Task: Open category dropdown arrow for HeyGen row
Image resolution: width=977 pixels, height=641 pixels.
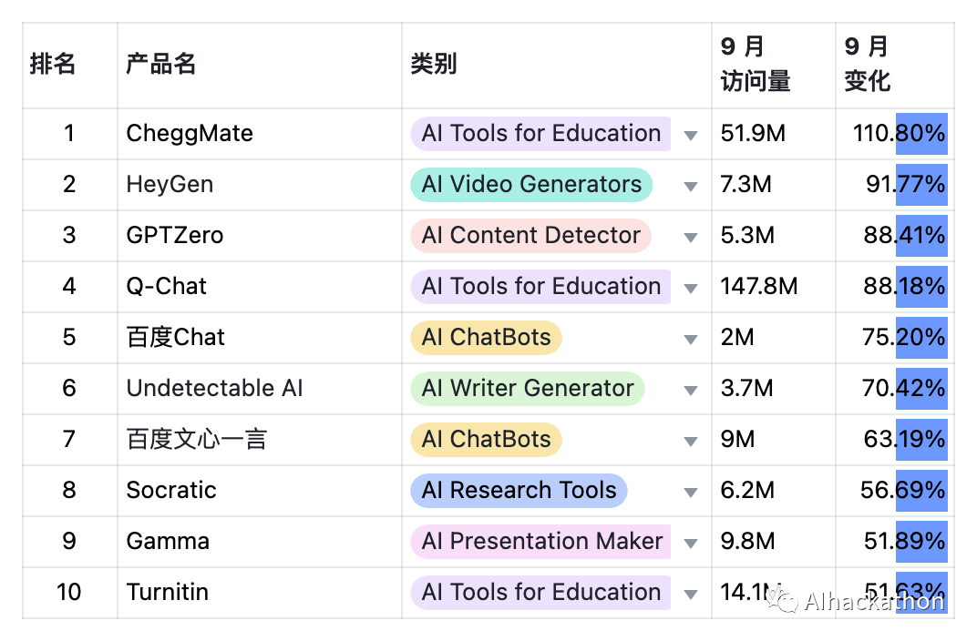Action: click(690, 186)
